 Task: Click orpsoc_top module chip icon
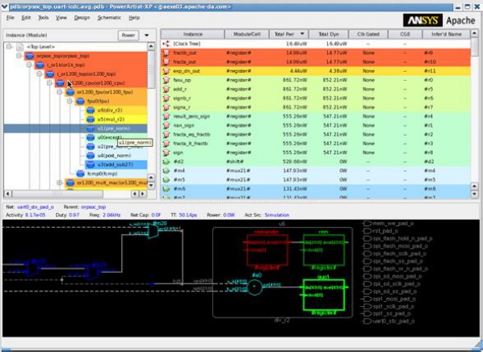coord(30,56)
